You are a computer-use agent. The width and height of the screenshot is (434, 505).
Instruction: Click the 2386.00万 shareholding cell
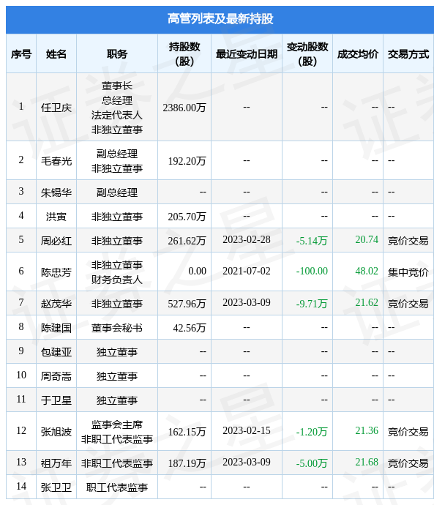(x=184, y=108)
